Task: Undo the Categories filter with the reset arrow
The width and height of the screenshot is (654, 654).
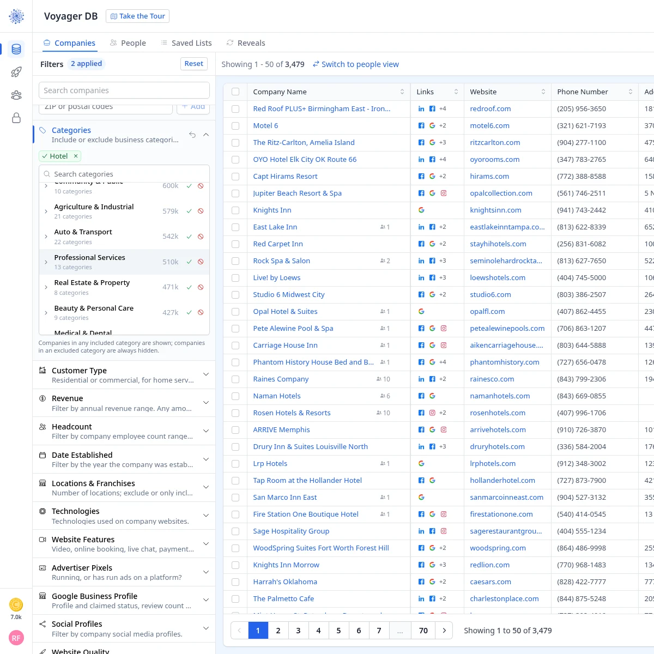Action: pos(192,135)
